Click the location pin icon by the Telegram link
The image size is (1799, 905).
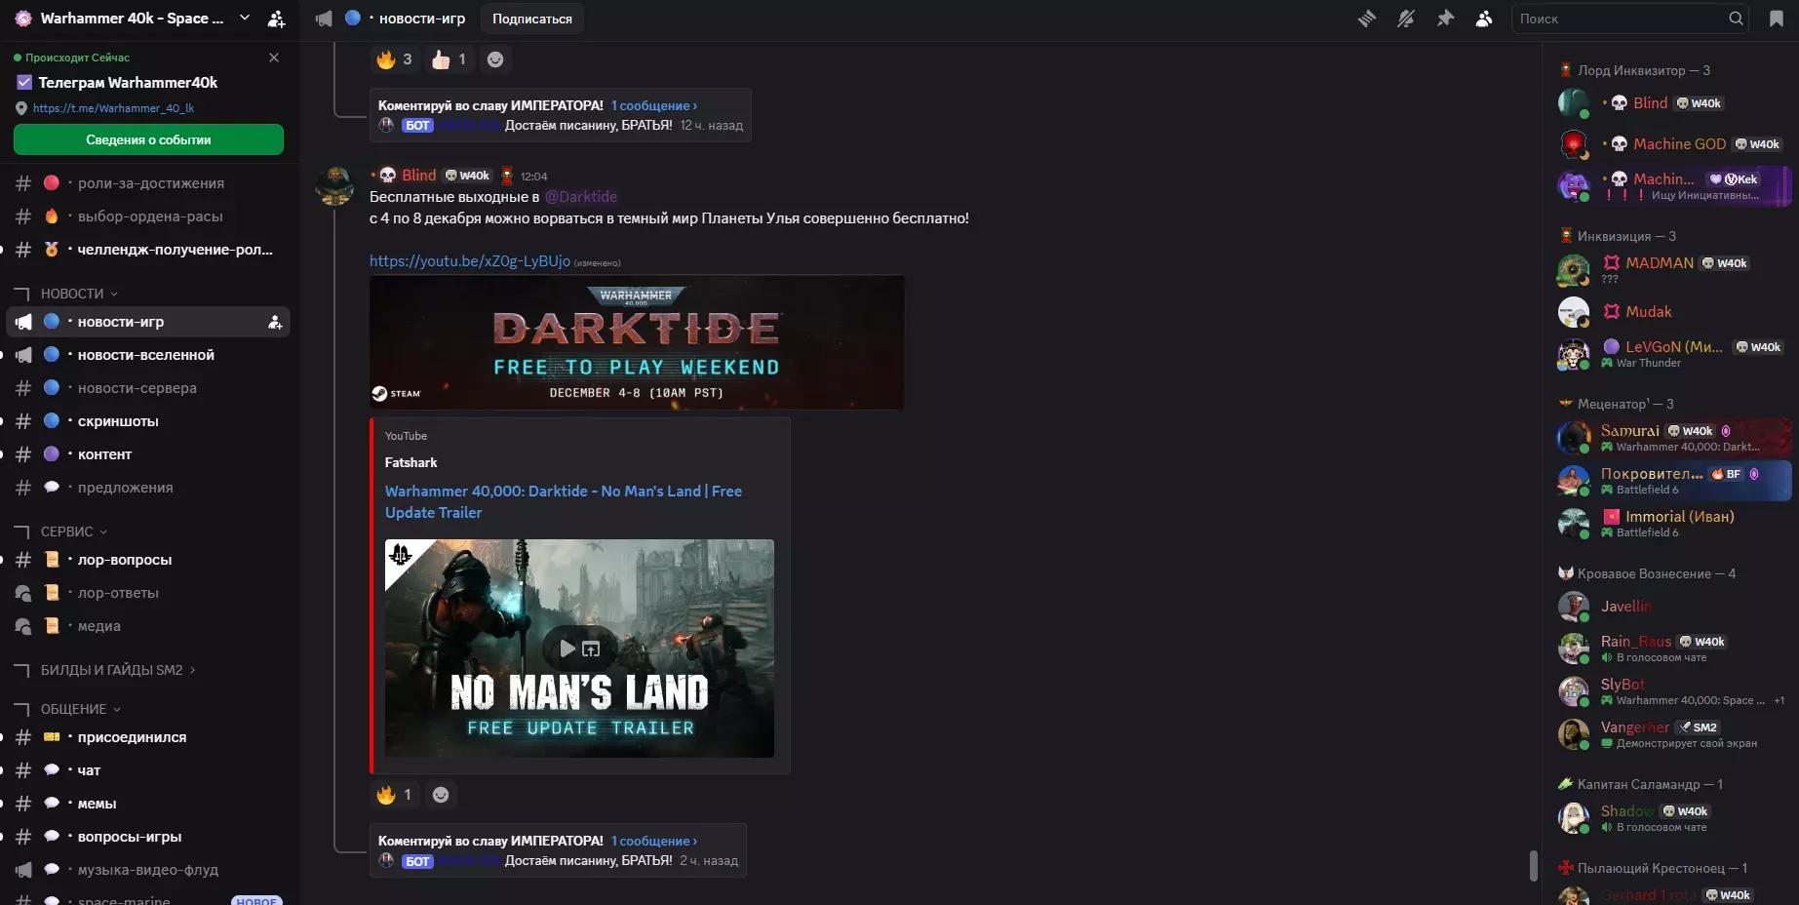21,108
